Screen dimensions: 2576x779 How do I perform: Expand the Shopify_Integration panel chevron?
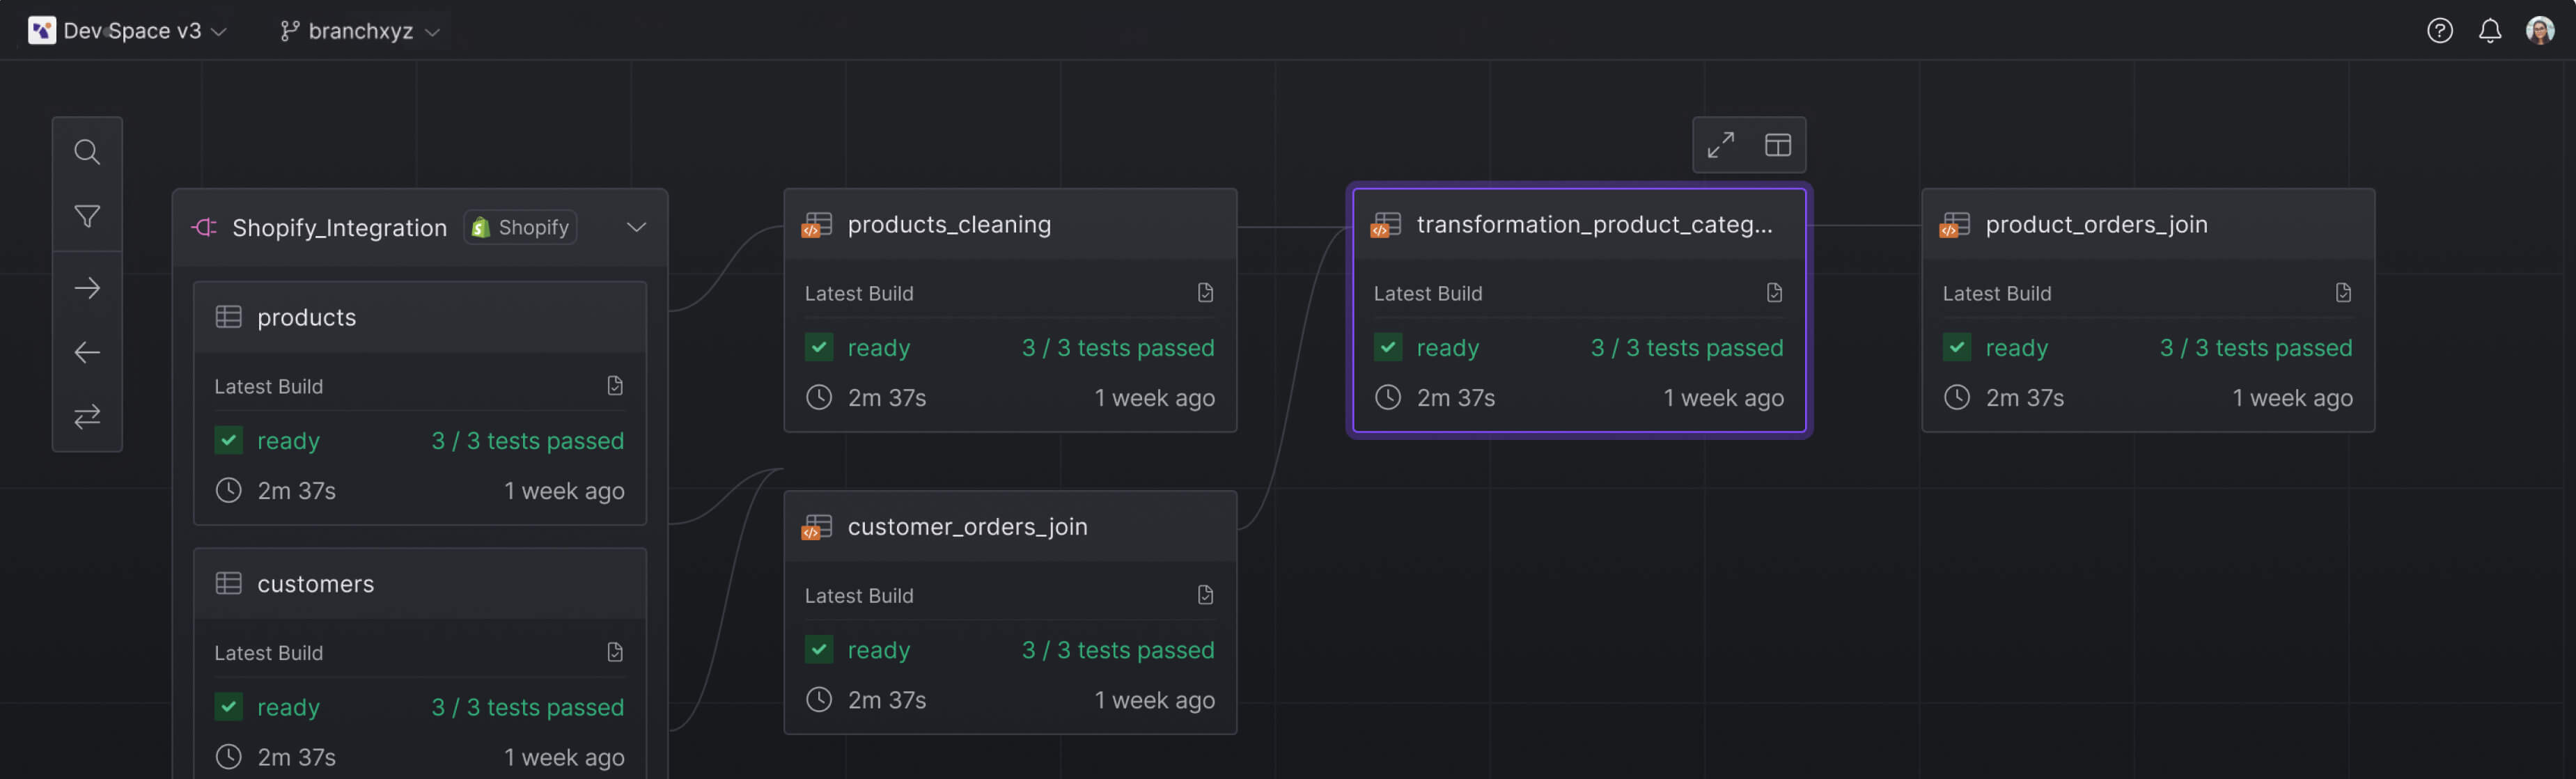click(x=636, y=227)
